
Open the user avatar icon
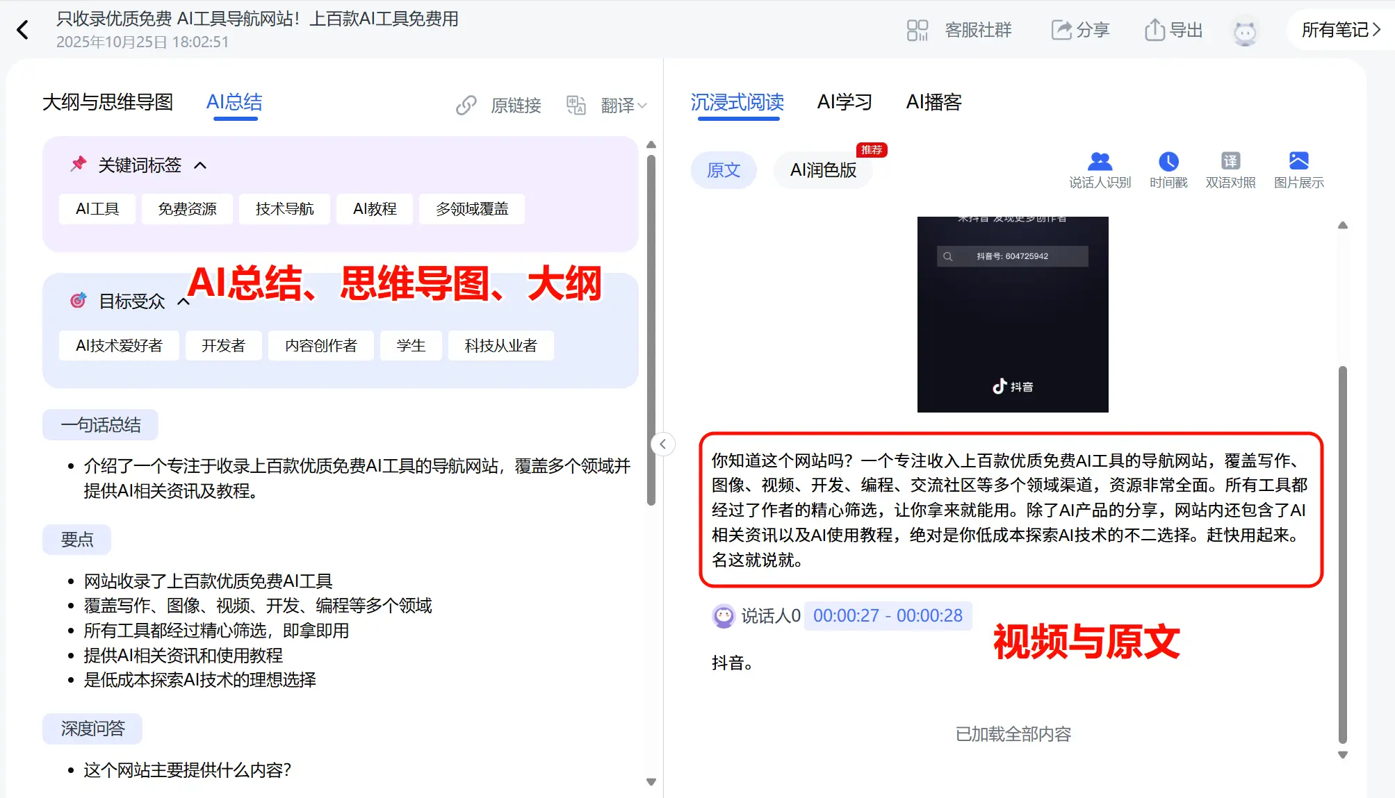click(x=1244, y=31)
